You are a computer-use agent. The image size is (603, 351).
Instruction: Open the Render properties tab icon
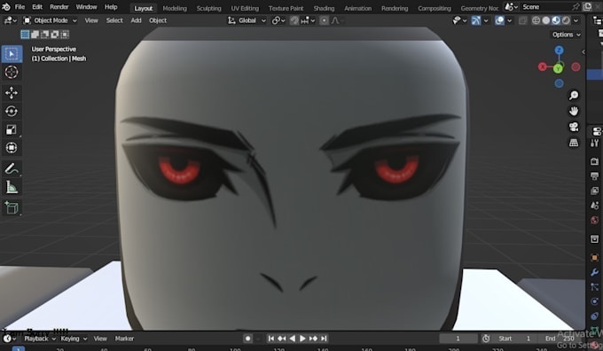click(x=594, y=161)
